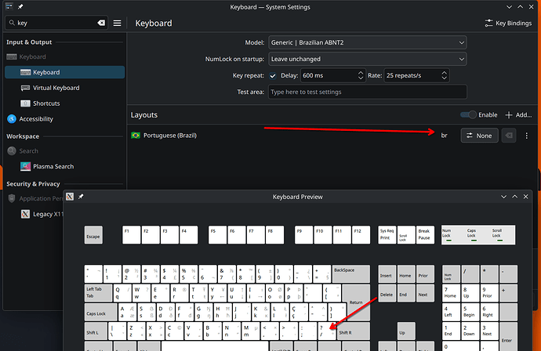541x351 pixels.
Task: Go to Shortcuts in the sidebar
Action: point(46,103)
